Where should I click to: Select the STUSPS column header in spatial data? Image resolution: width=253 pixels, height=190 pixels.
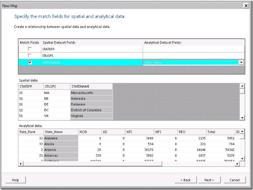click(x=57, y=87)
